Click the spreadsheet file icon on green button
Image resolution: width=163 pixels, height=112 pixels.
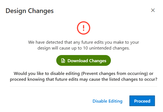[x=63, y=61]
